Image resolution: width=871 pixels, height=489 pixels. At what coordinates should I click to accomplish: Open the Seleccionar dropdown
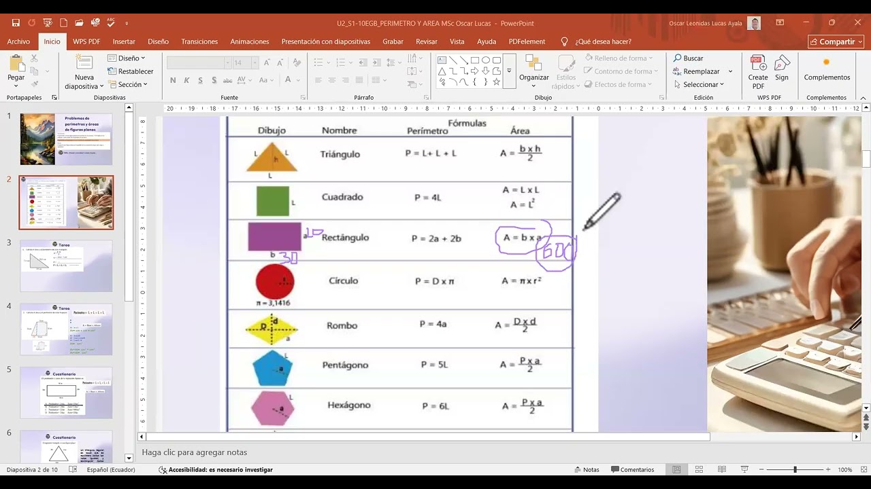click(699, 84)
